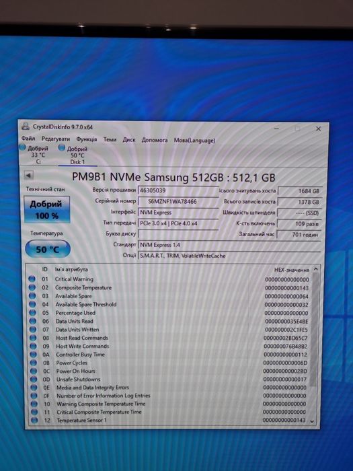353x471 pixels.
Task: Click the status dot for Available Spare
Action: (32, 295)
